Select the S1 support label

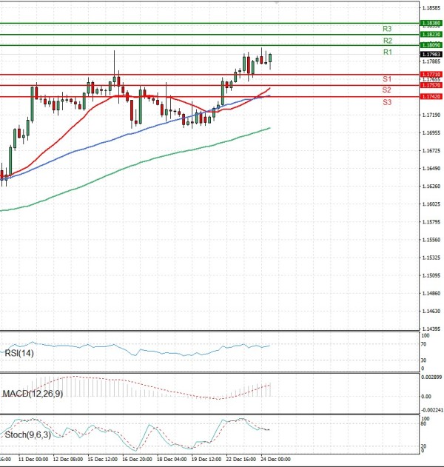(386, 78)
